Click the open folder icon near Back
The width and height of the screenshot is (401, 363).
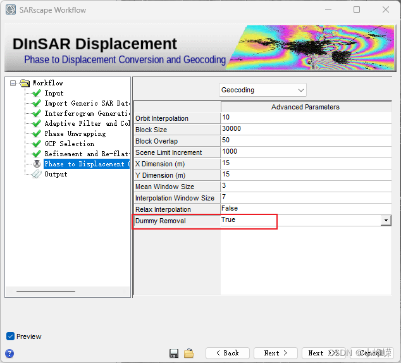pos(189,354)
